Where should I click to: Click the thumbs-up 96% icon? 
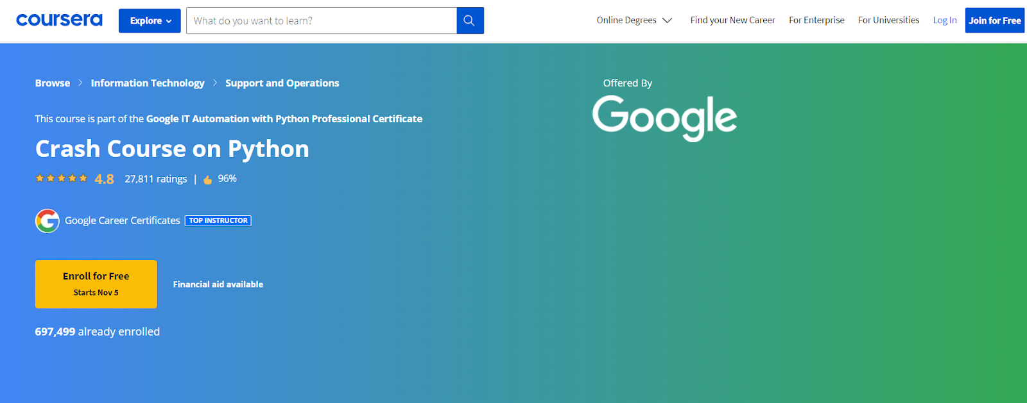point(207,179)
